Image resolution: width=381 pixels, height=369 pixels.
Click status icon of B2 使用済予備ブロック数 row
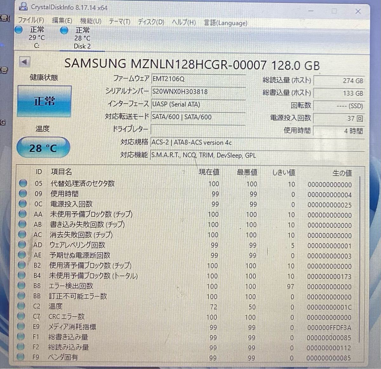pos(22,265)
